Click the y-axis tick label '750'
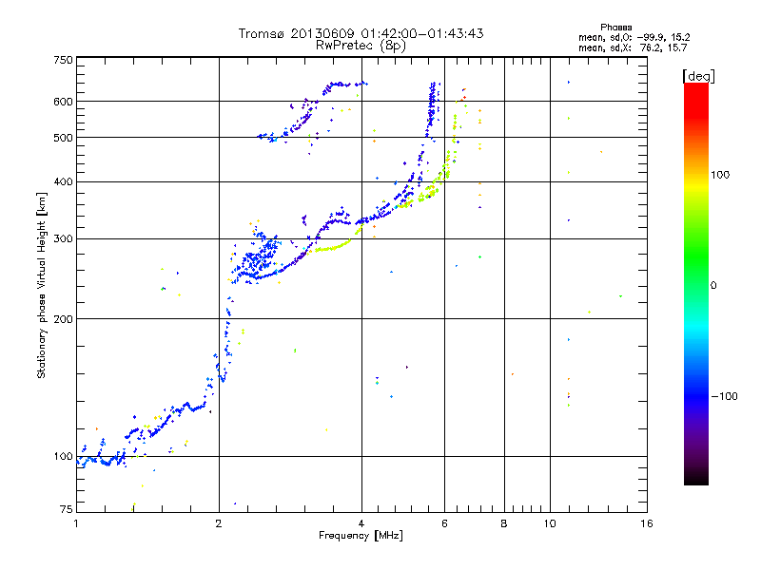 [63, 60]
